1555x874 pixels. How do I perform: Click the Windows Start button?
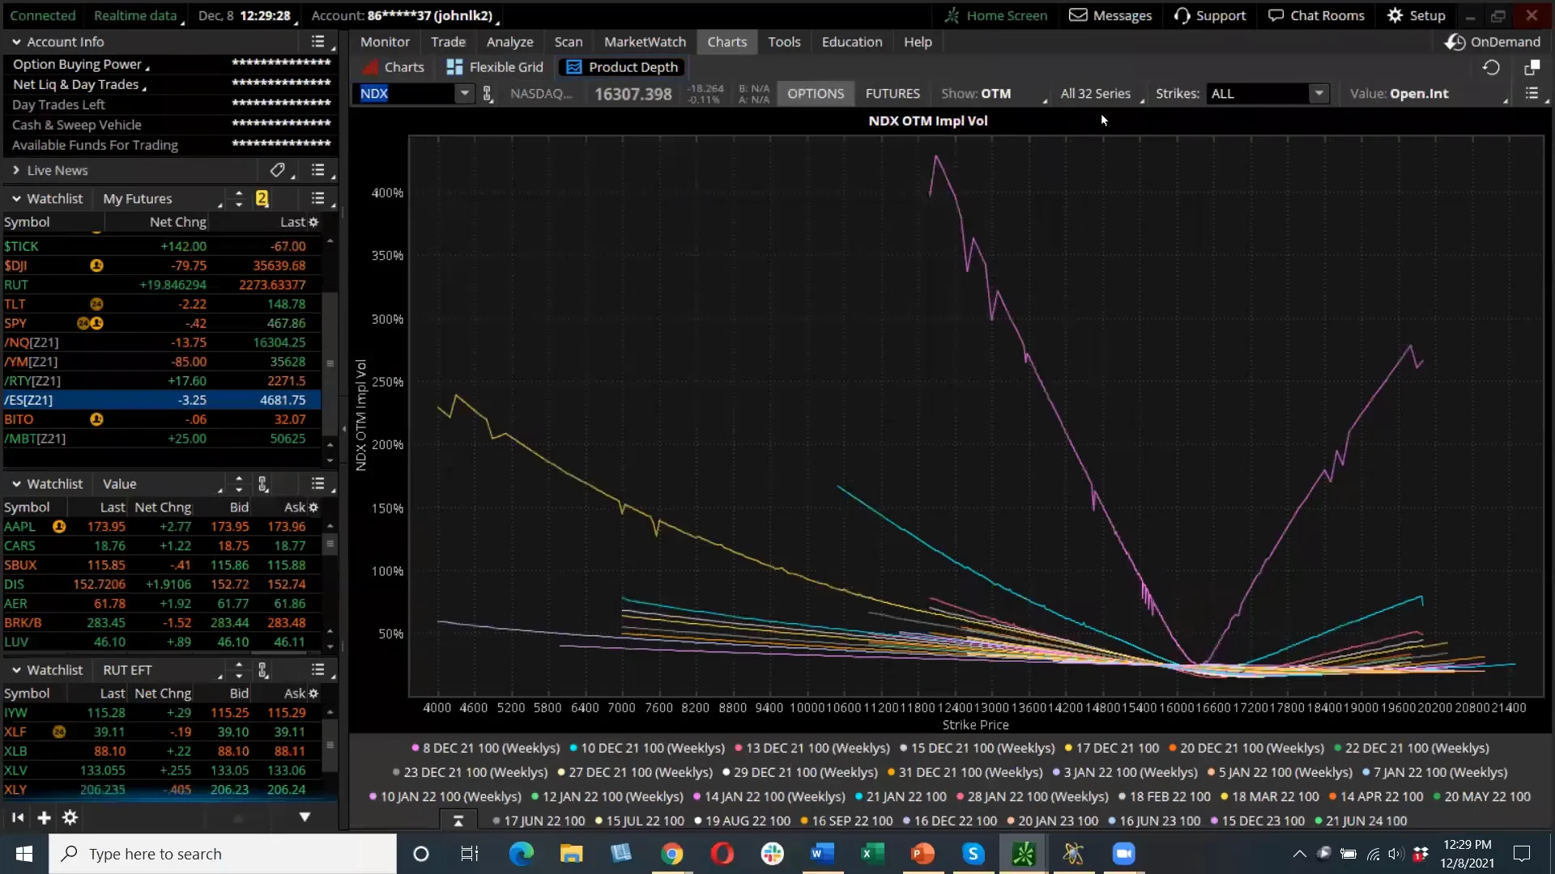[23, 854]
